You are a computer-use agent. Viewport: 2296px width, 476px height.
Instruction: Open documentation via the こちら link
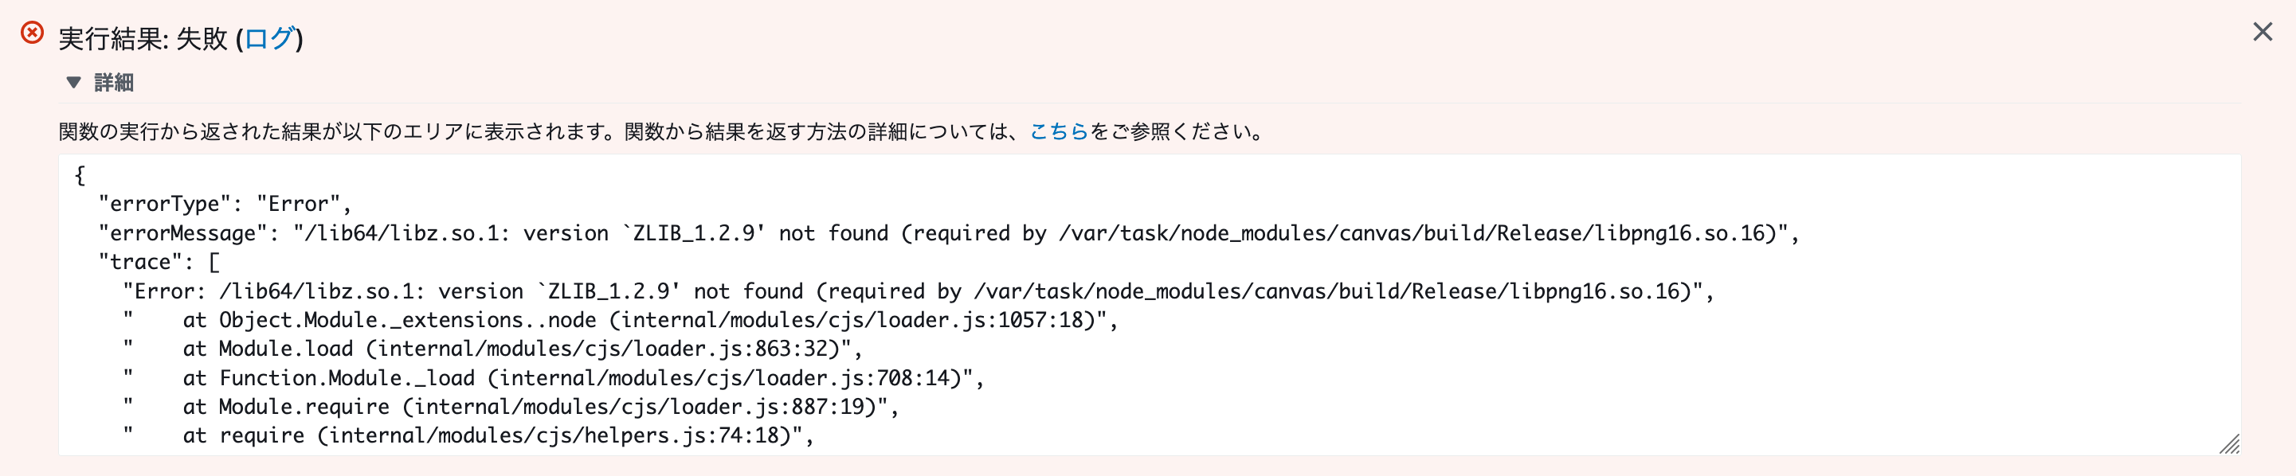[x=1059, y=130]
